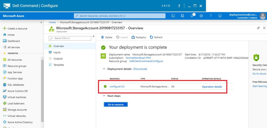Image resolution: width=267 pixels, height=128 pixels.
Task: Open the feedback smiley icon
Action: 220,16
